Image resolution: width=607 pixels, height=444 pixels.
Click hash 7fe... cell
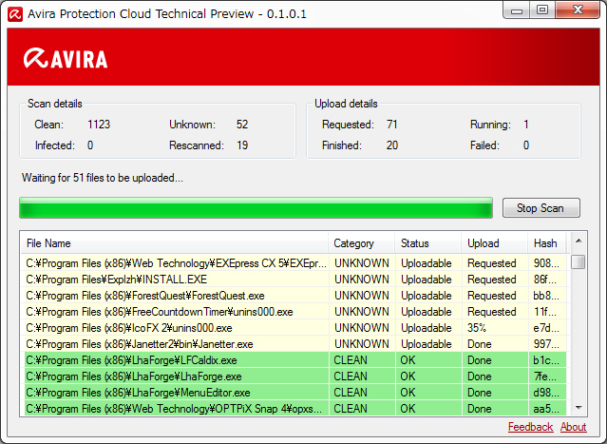[545, 376]
